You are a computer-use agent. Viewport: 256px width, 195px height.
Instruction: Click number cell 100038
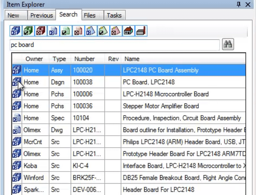pyautogui.click(x=88, y=82)
